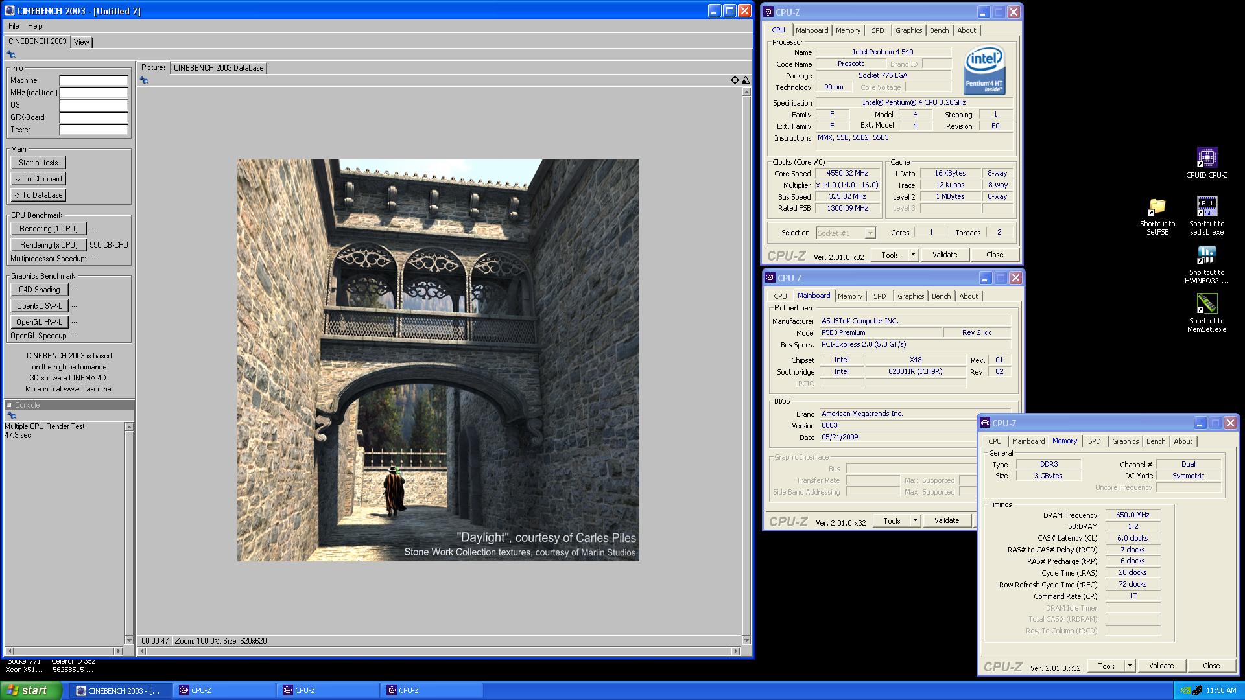Click the rendered Daylight image

[x=438, y=360]
